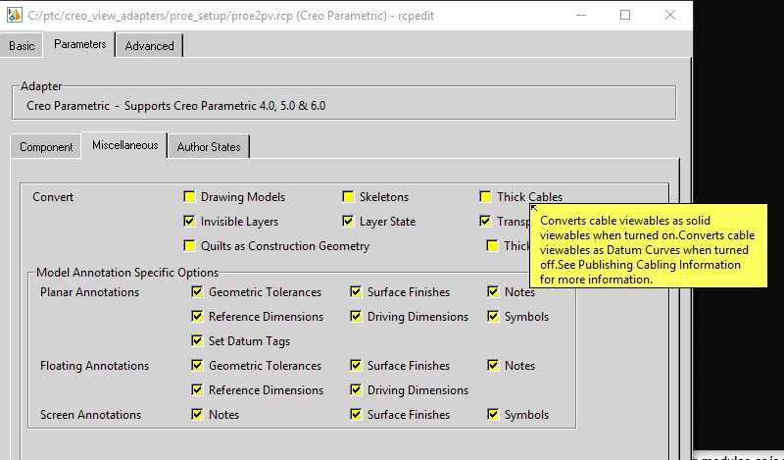Uncheck Screen Annotations Symbols checkbox
Screen dimensions: 784x460
pyautogui.click(x=494, y=415)
